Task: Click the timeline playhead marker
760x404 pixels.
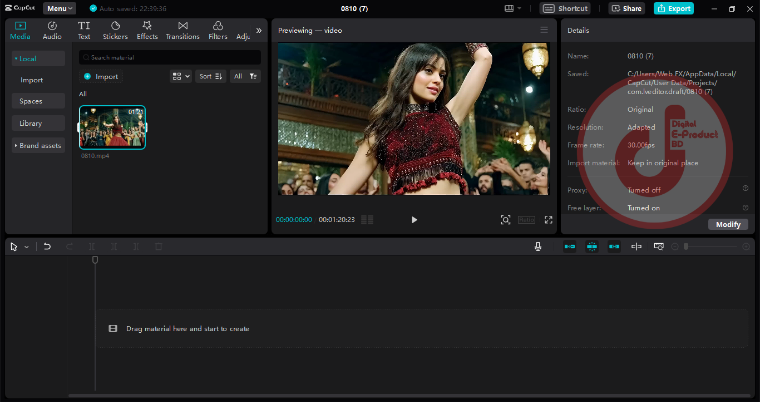Action: 95,260
